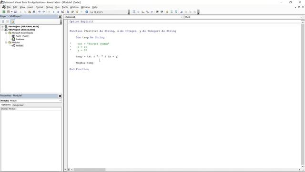This screenshot has width=305, height=172.
Task: Open the Help menu
Action: [x=95, y=7]
